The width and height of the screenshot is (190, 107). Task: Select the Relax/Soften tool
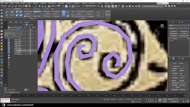pos(80,12)
